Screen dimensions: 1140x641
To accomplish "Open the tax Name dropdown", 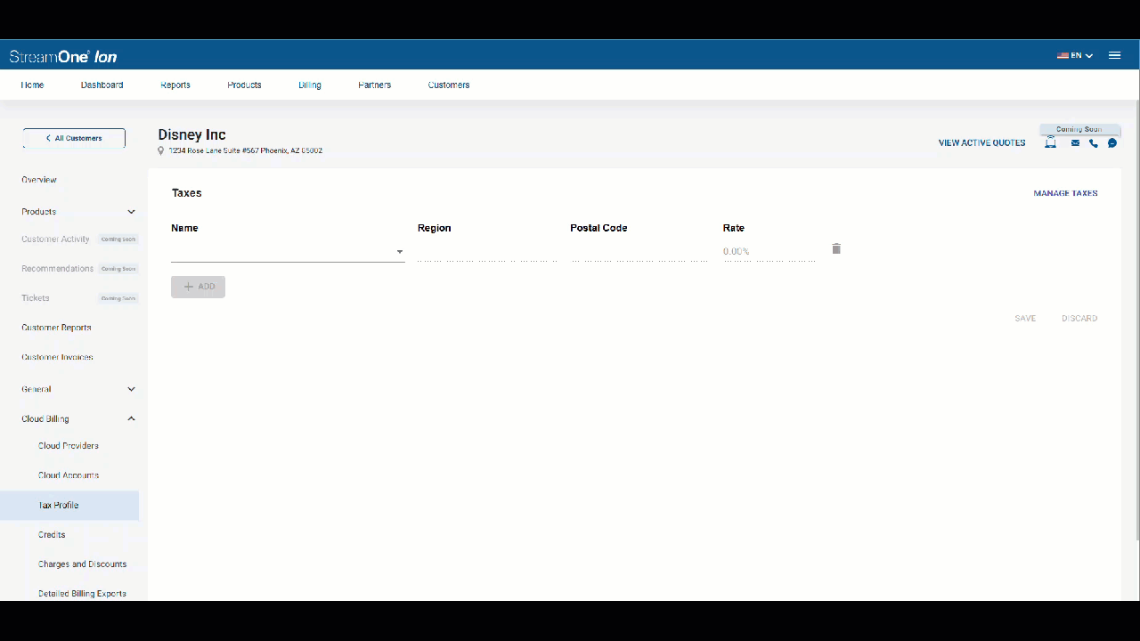I will tap(288, 252).
